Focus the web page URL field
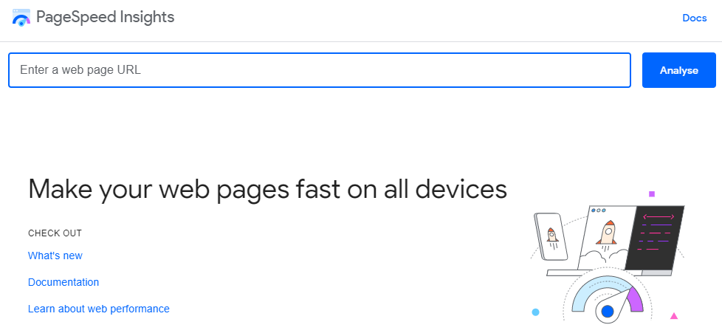722x336 pixels. coord(319,70)
